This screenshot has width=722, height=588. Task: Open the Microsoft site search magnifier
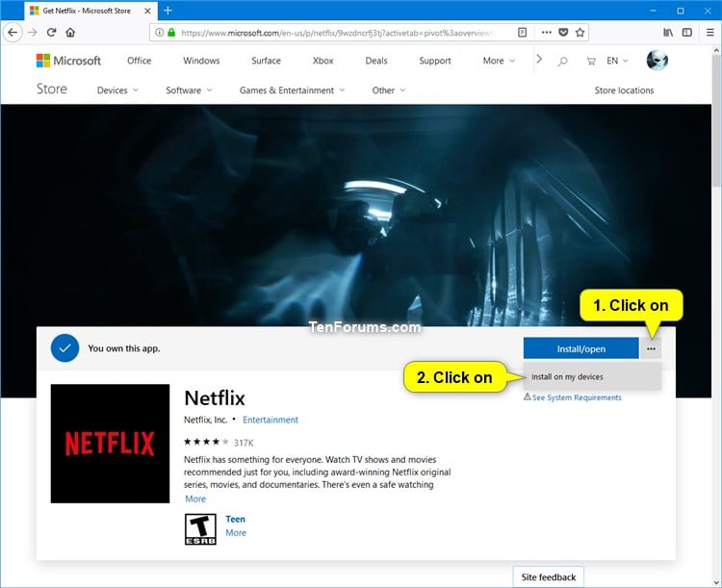[x=562, y=61]
